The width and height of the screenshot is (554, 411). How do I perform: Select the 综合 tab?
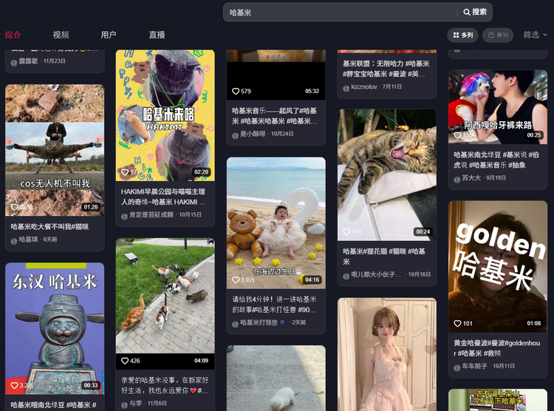pyautogui.click(x=13, y=35)
